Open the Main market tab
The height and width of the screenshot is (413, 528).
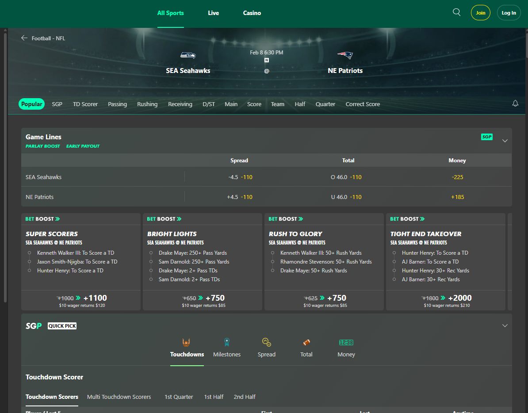pyautogui.click(x=231, y=104)
